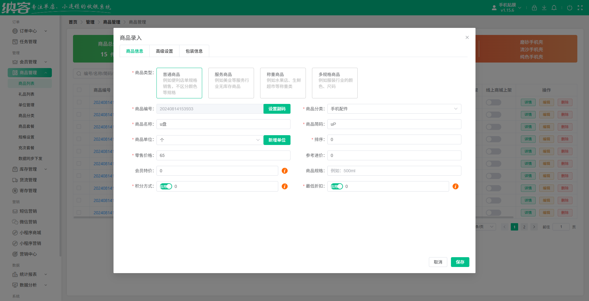Check the first product row checkbox
The height and width of the screenshot is (301, 589).
[x=80, y=102]
